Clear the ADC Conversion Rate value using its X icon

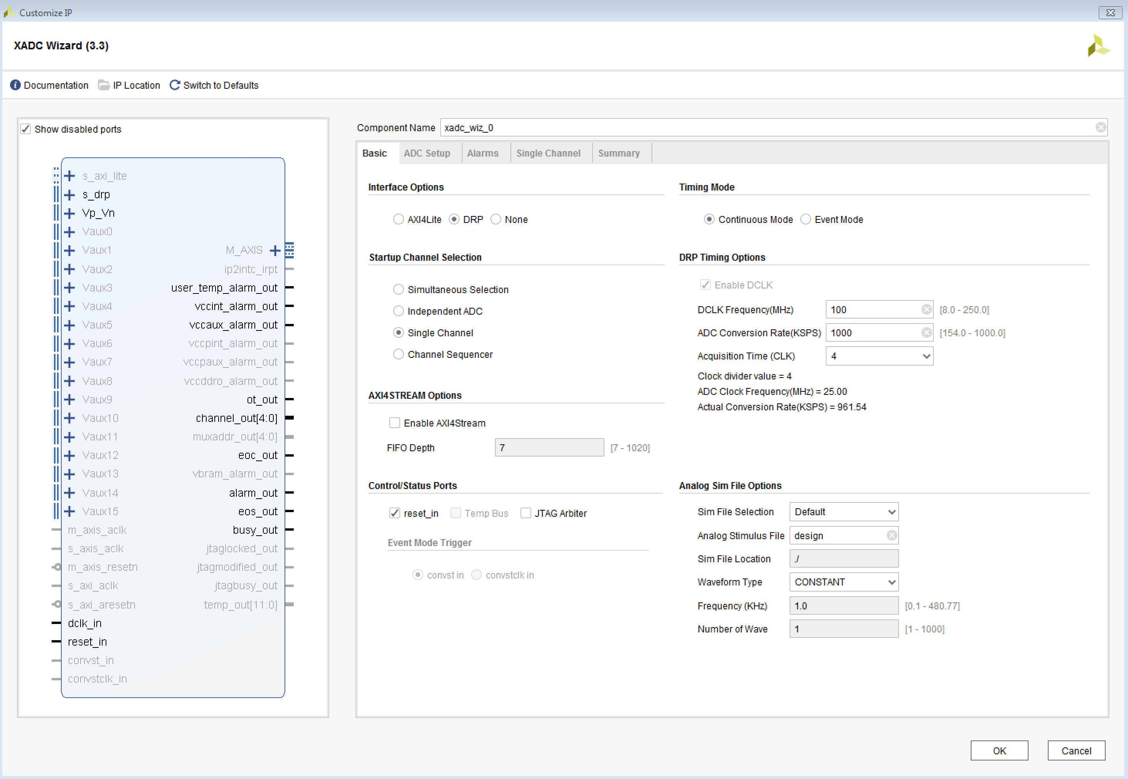click(926, 332)
